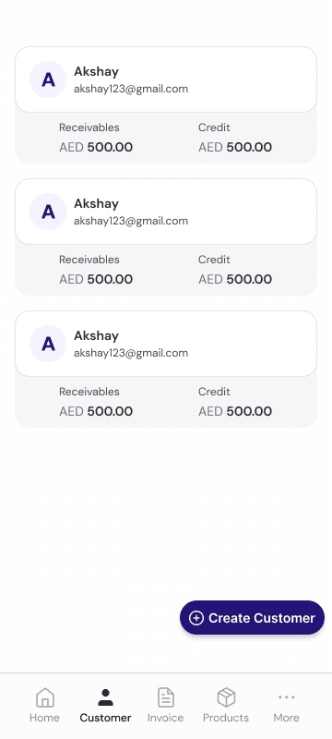332x739 pixels.
Task: Tap the third Akshay avatar circle
Action: [48, 343]
